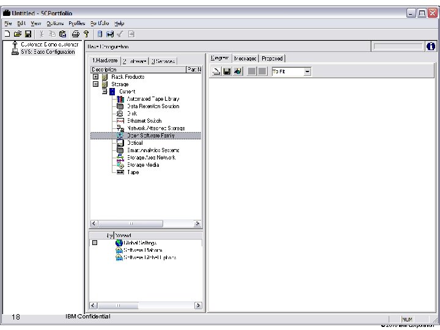Screen dimensions: 440x330
Task: Click the first gray diagram toolbar button
Action: [252, 71]
